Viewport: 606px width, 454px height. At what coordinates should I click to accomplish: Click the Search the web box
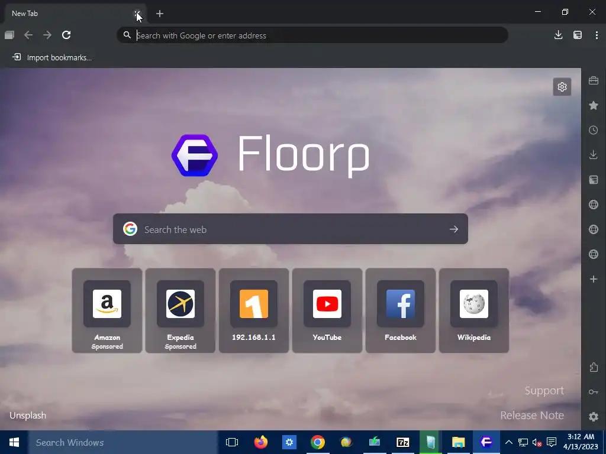290,229
